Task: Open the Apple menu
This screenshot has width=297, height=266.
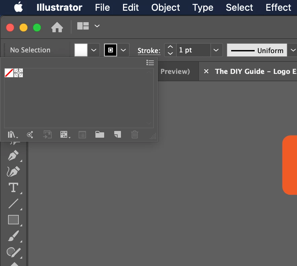Action: 18,7
